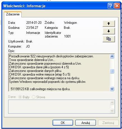122x129 pixels.
Task: Confirm with the OK button
Action: point(63,123)
